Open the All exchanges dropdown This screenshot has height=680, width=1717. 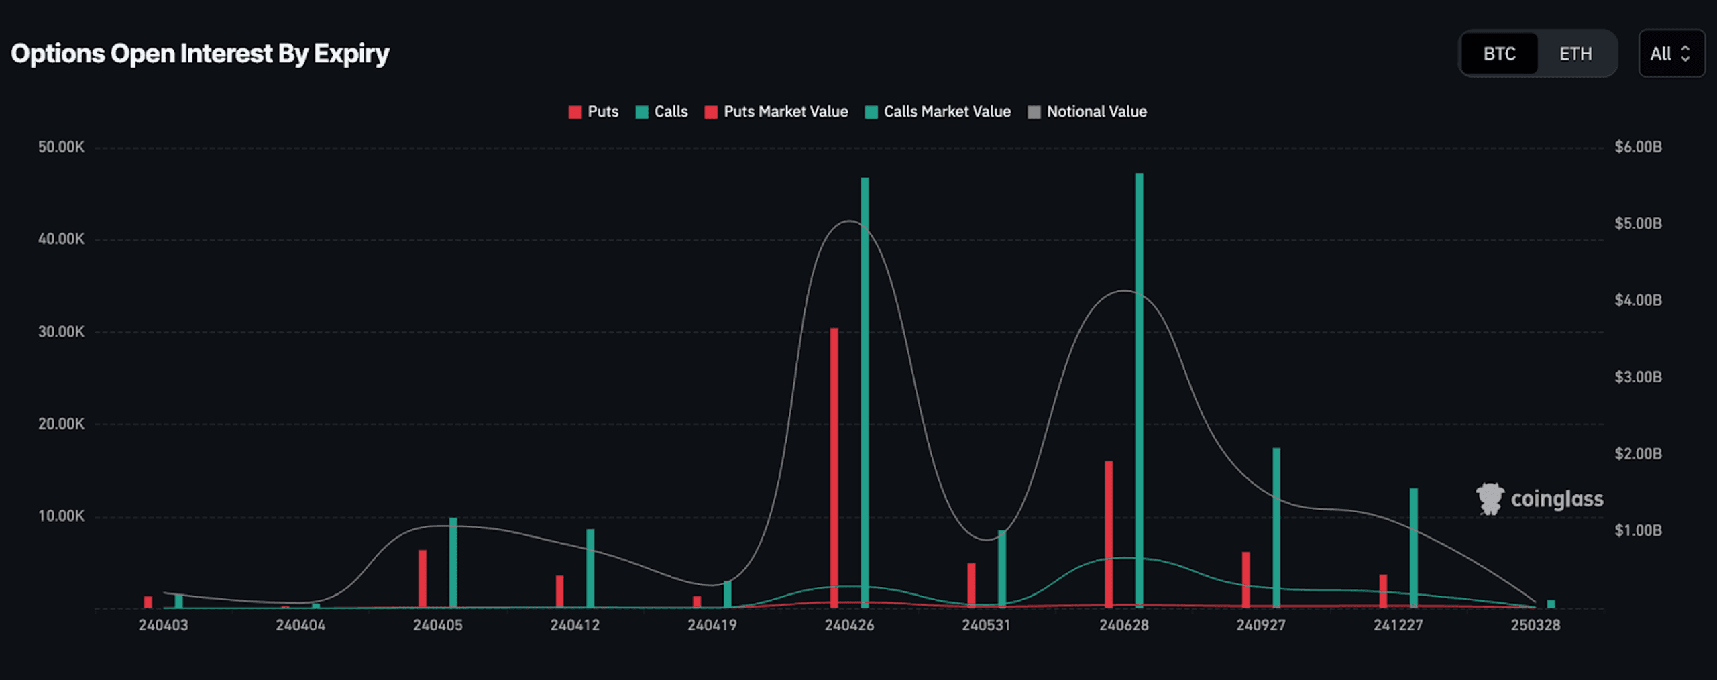coord(1671,54)
